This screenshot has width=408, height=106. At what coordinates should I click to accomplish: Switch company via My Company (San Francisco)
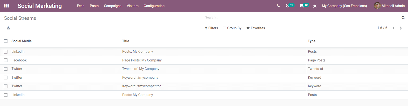pos(344,6)
